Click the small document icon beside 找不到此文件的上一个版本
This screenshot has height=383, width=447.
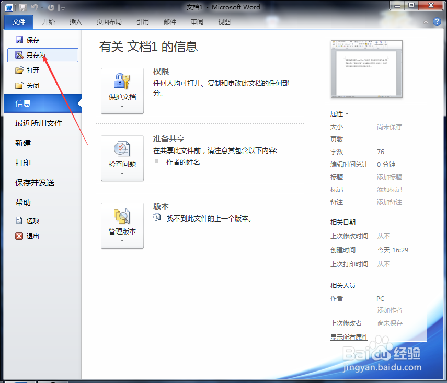(157, 218)
